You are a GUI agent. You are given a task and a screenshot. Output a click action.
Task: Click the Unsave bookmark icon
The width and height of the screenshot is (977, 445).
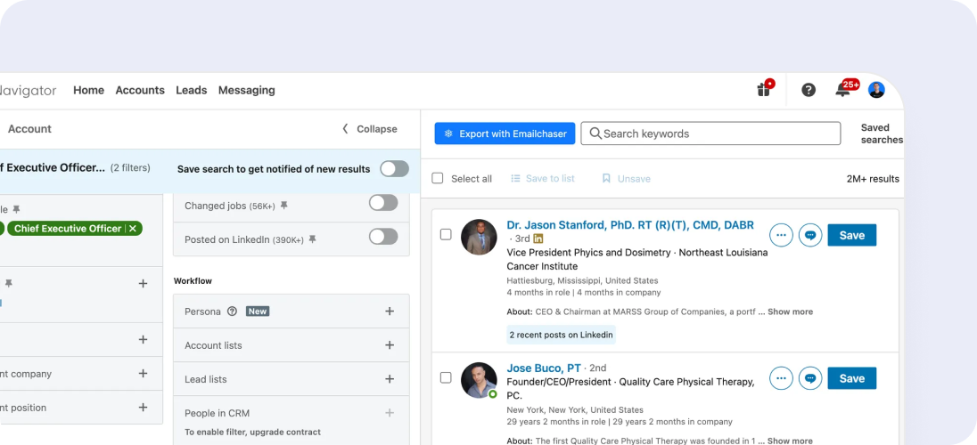tap(606, 179)
